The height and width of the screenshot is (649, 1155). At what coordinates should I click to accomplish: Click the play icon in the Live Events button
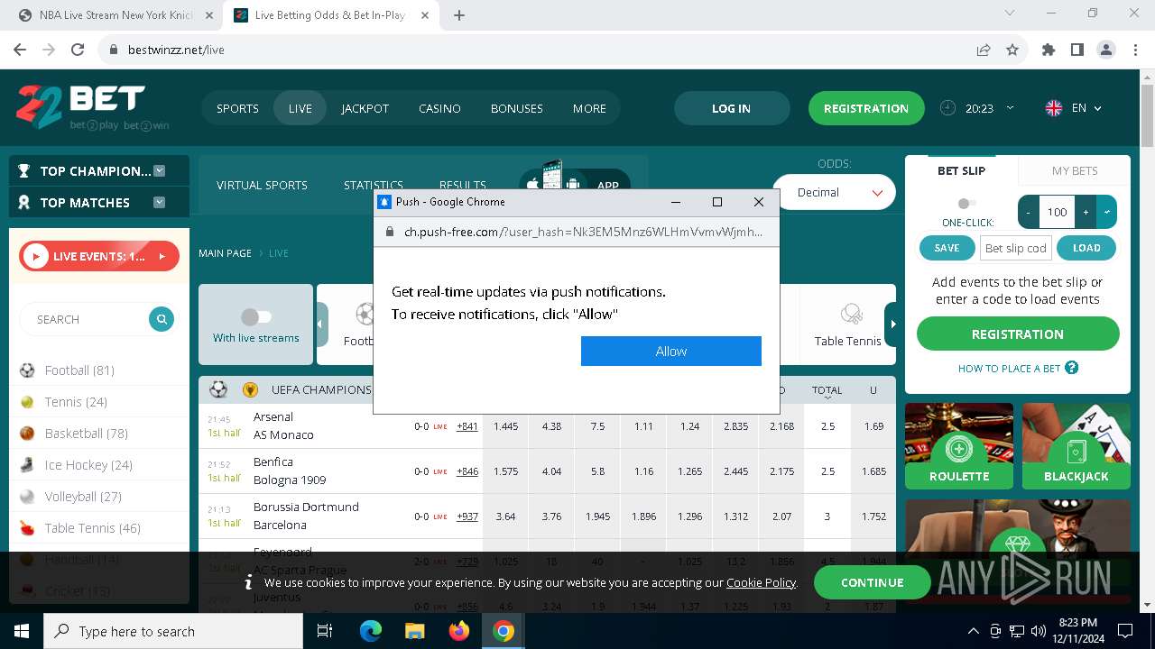tap(35, 257)
